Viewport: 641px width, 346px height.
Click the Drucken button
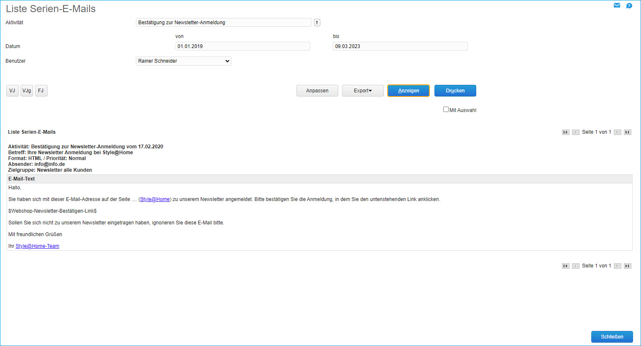point(455,90)
